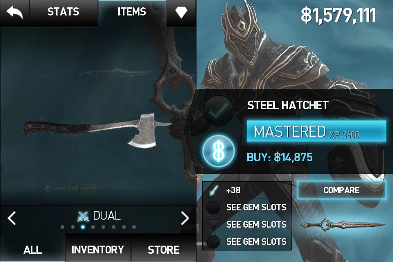The width and height of the screenshot is (393, 262).
Task: Open the gems diamond icon tab
Action: point(181,12)
